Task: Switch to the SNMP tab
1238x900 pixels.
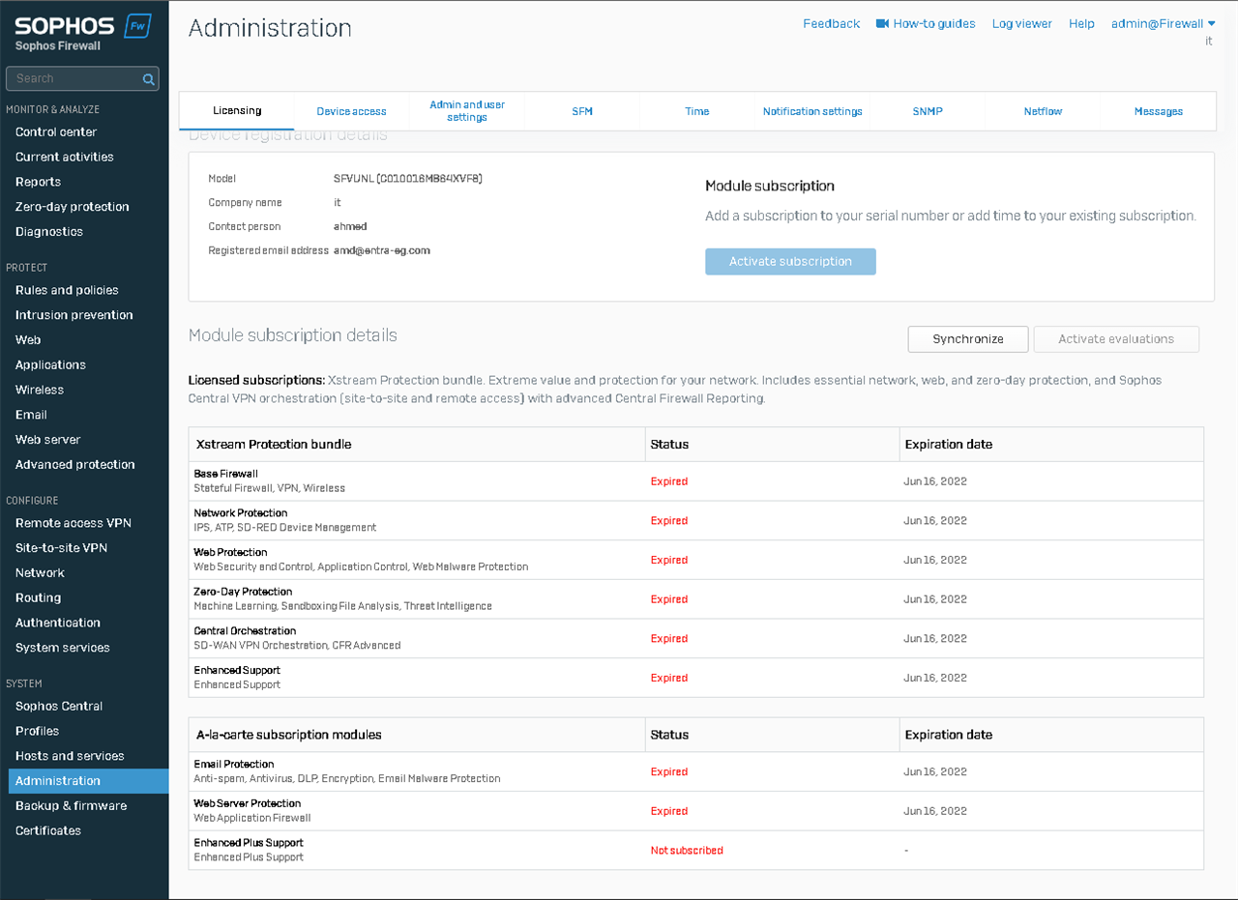Action: point(928,111)
